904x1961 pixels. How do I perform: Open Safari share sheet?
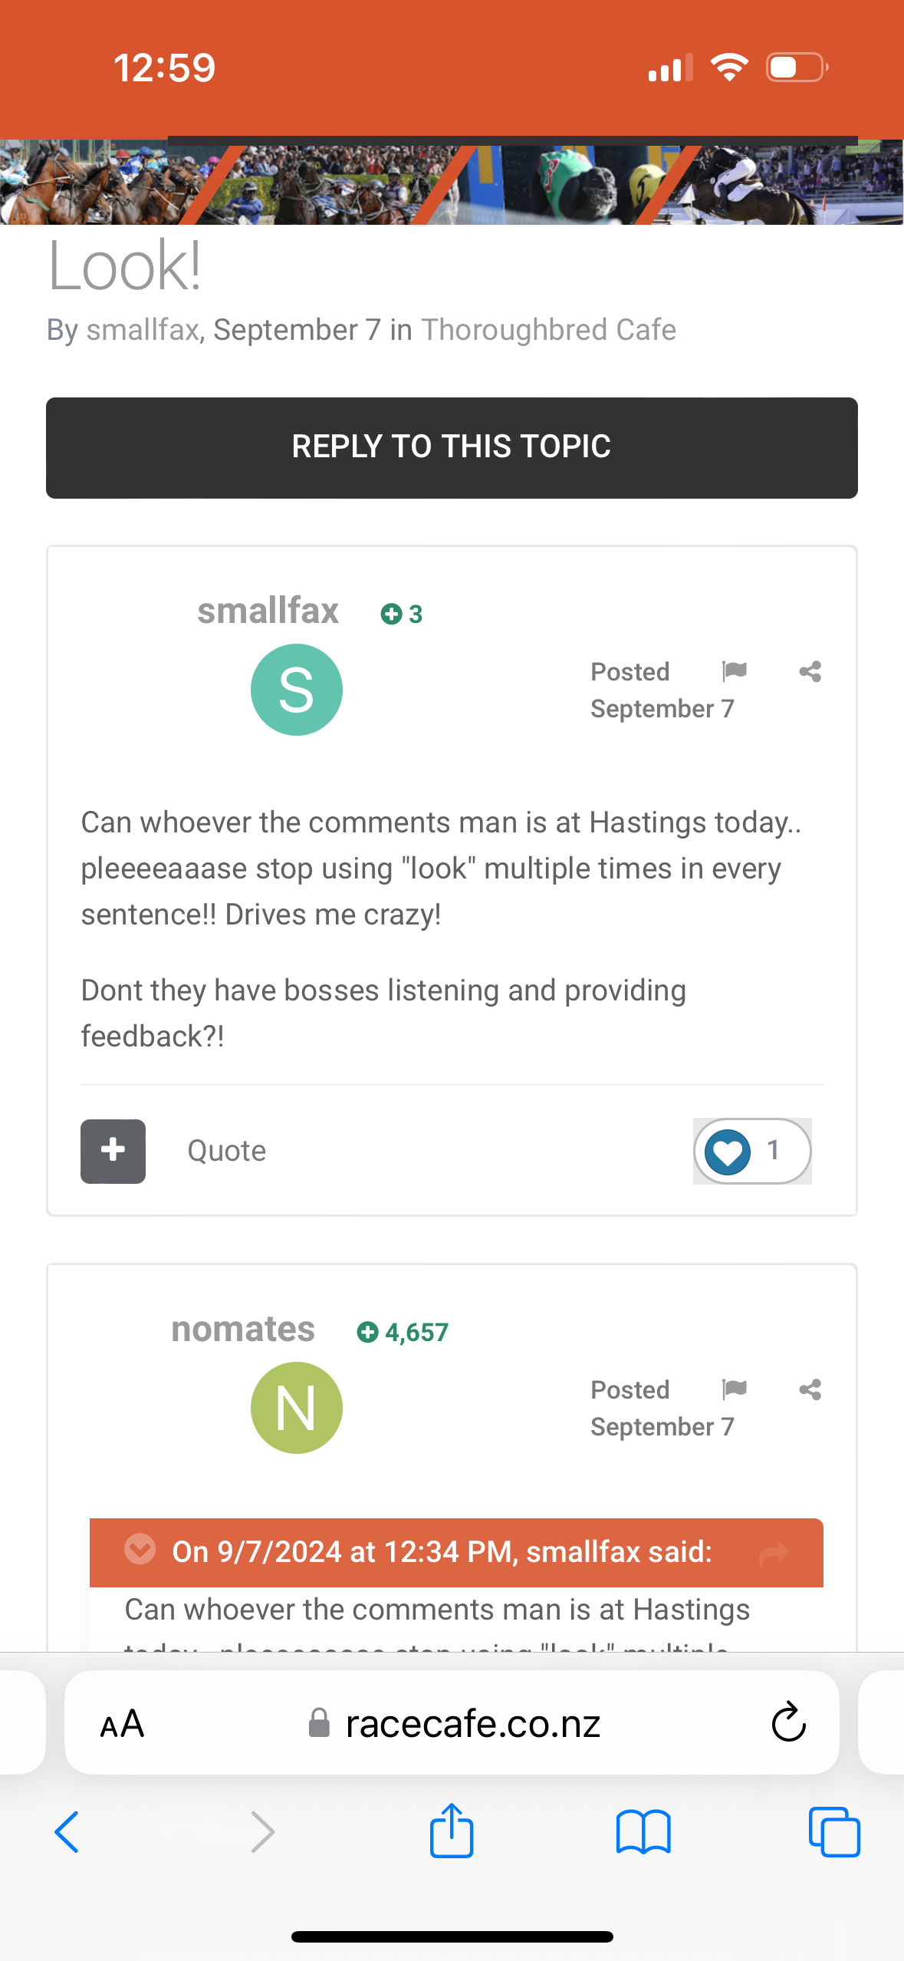coord(451,1831)
